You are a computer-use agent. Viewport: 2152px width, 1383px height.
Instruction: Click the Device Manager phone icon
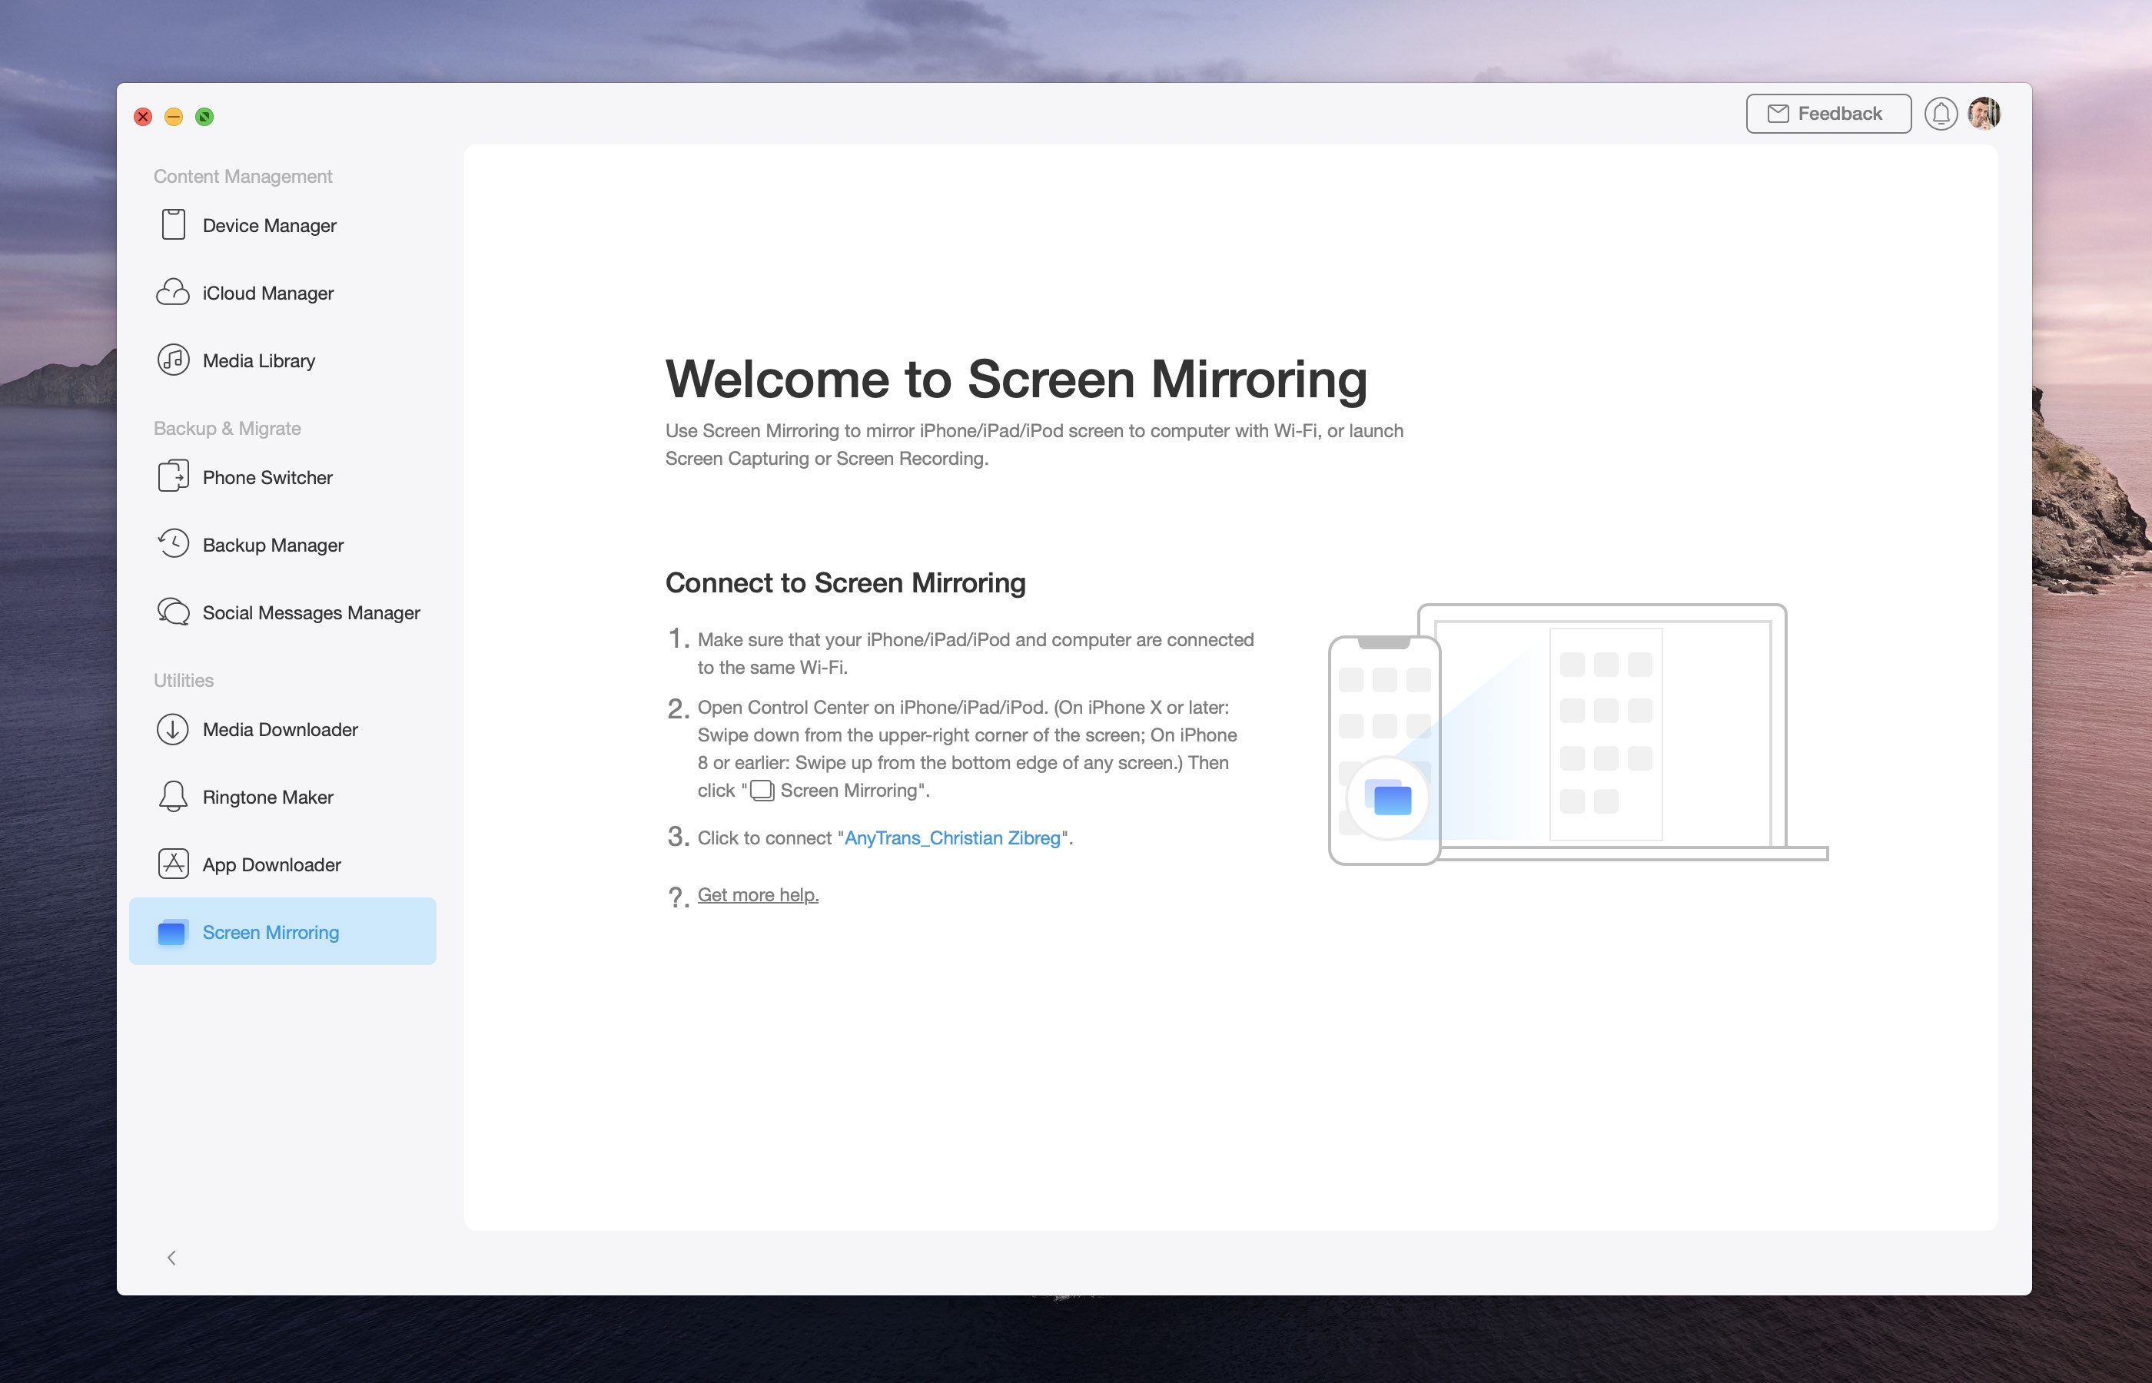pyautogui.click(x=174, y=224)
